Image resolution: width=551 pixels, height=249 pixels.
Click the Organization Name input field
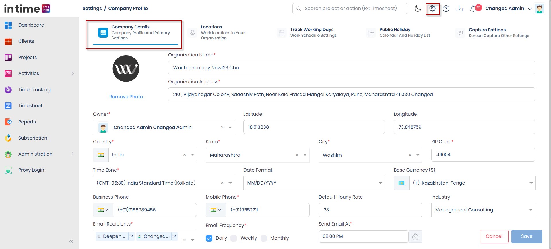(x=352, y=68)
